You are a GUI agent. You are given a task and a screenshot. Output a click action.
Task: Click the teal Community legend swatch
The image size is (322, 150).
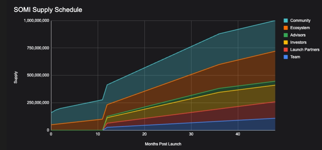tap(285, 21)
